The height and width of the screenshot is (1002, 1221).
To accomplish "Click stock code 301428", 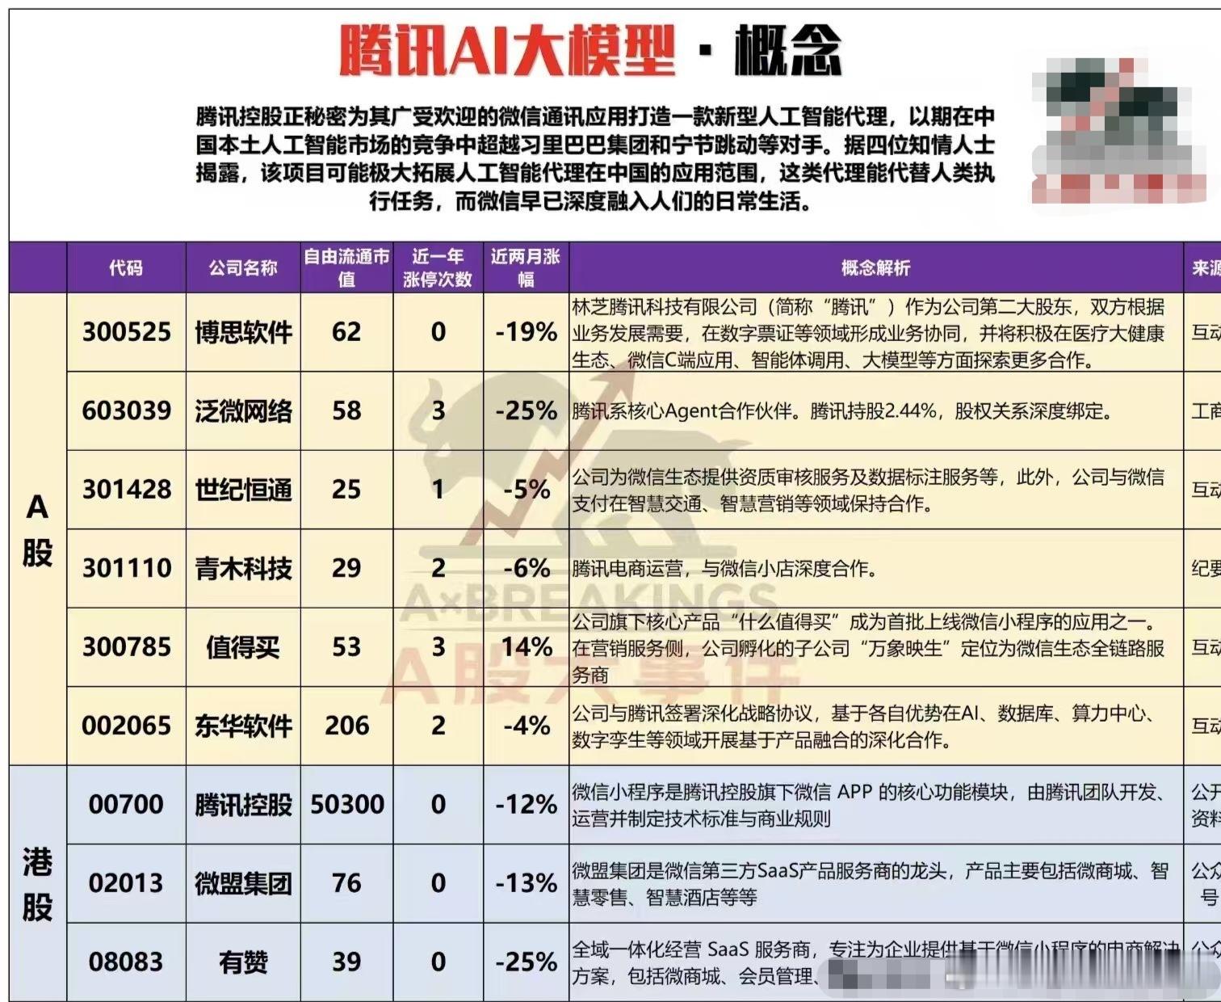I will coord(127,490).
